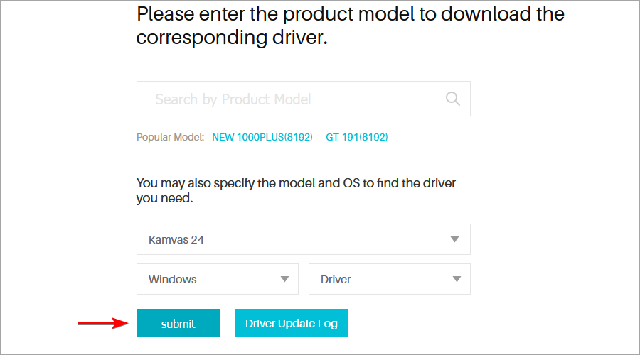Click the heading about entering product model
Screen dimensions: 640x355
click(x=350, y=26)
